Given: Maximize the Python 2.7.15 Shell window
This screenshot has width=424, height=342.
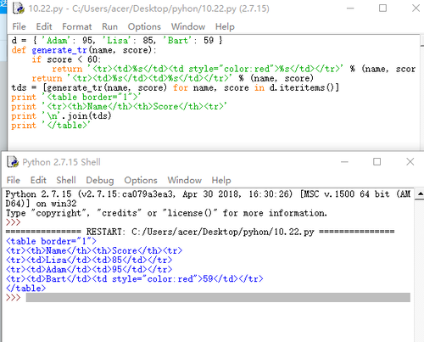Looking at the screenshot, I should (377, 162).
